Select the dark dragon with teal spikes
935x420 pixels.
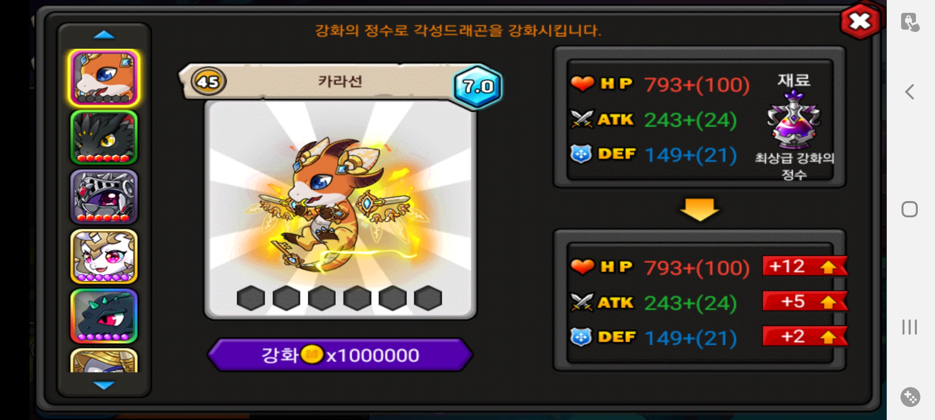[x=104, y=316]
